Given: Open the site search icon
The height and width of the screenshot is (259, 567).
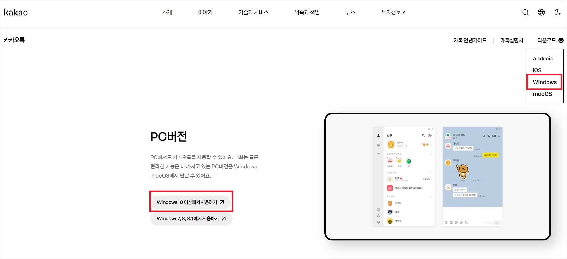Looking at the screenshot, I should (525, 12).
